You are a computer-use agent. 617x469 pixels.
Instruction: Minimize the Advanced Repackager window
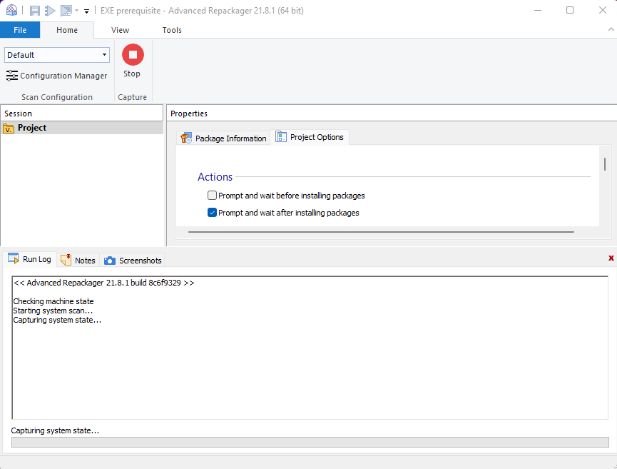538,10
